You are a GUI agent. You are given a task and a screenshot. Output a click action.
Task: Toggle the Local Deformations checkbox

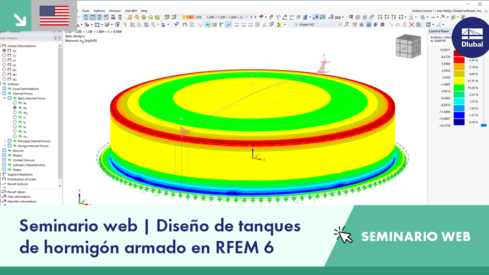[x=4, y=88]
